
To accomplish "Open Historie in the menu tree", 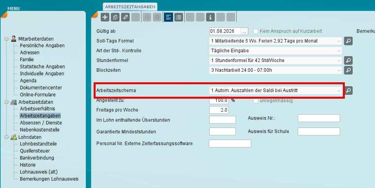I will click(28, 165).
